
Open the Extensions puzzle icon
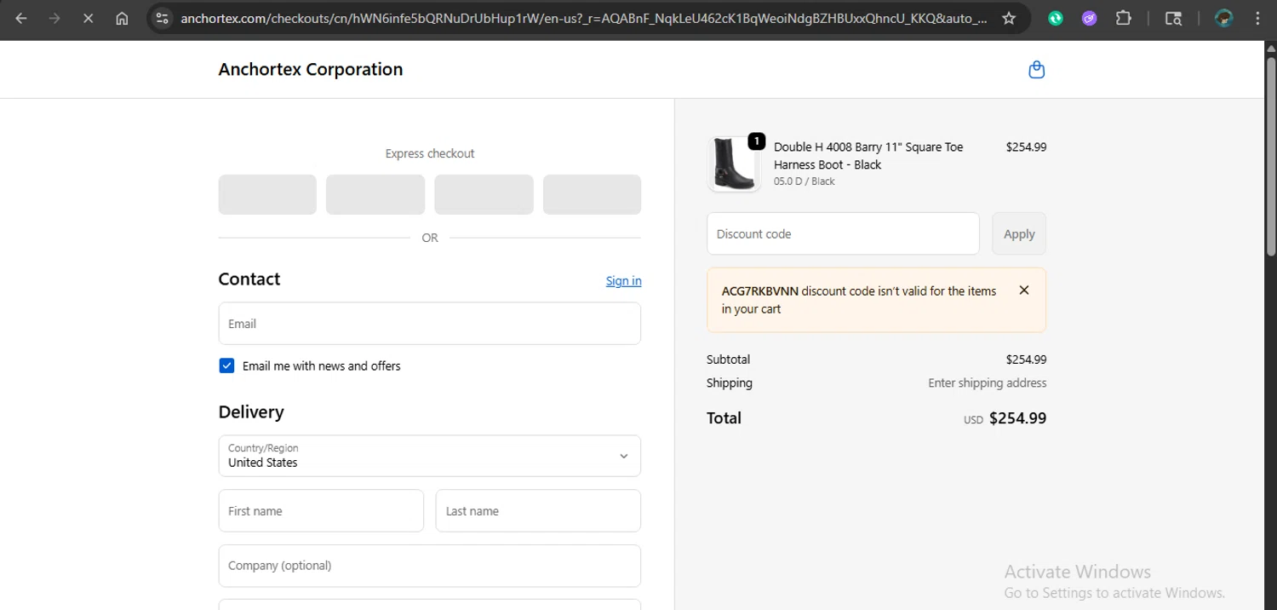(1124, 18)
